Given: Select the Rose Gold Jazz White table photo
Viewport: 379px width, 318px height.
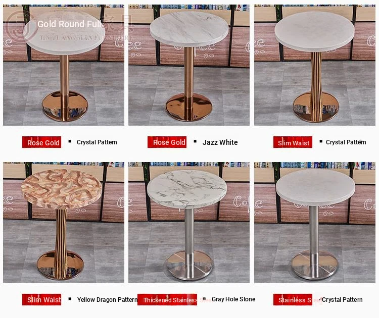Looking at the screenshot, I should 189,65.
